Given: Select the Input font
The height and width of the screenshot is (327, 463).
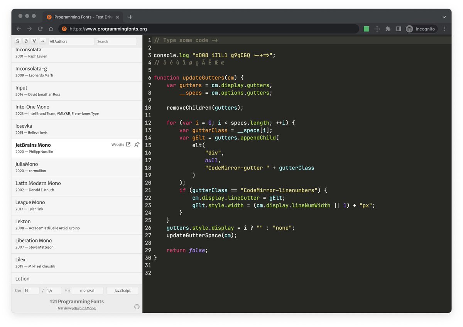Looking at the screenshot, I should point(77,91).
